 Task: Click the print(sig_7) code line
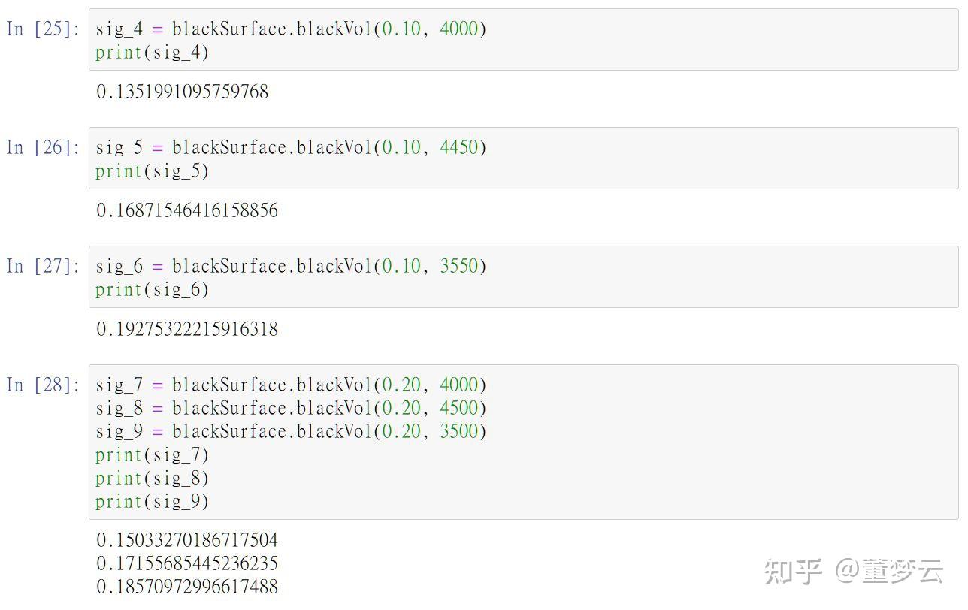pyautogui.click(x=153, y=455)
